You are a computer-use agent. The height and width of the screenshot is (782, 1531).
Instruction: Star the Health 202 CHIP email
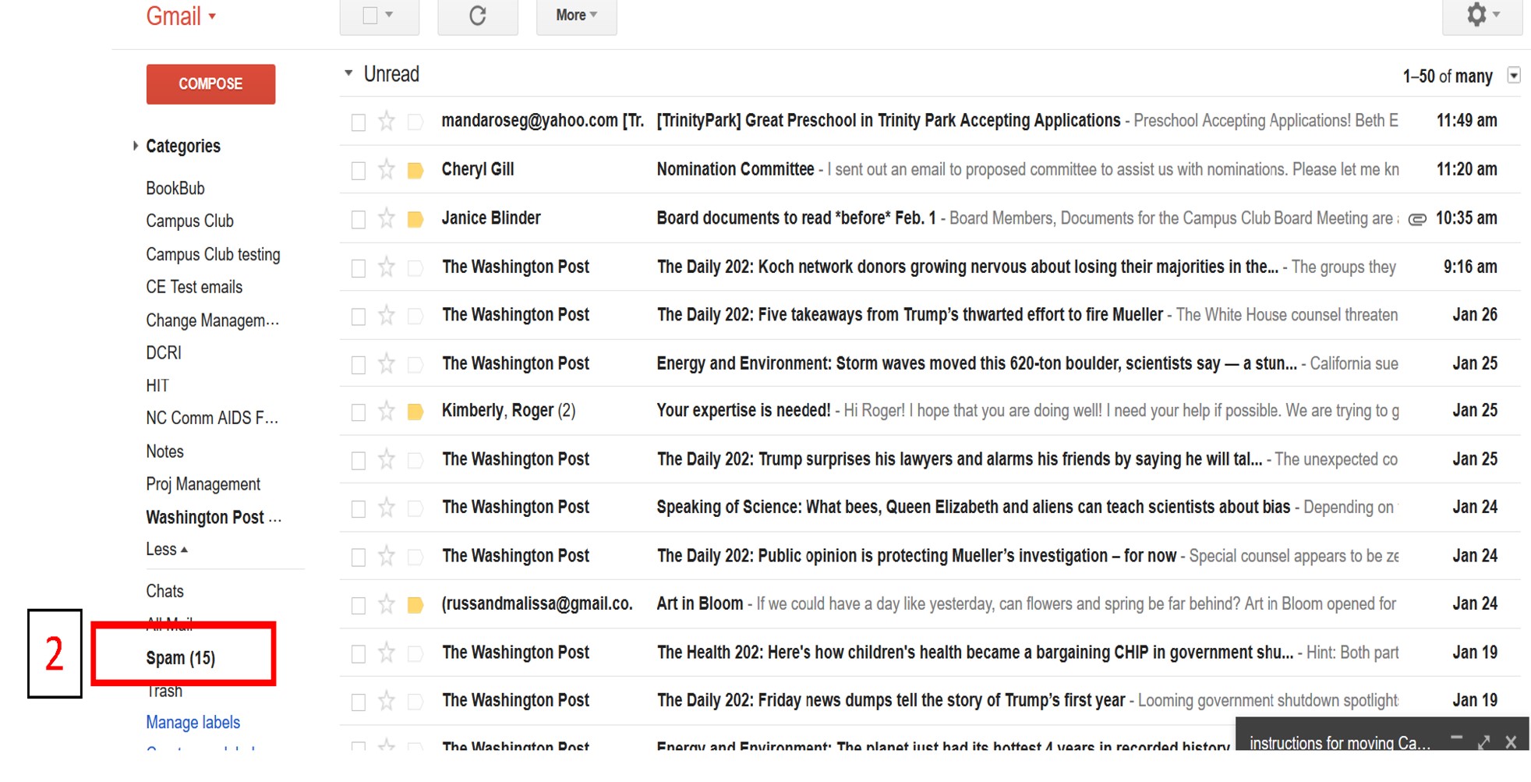(387, 653)
